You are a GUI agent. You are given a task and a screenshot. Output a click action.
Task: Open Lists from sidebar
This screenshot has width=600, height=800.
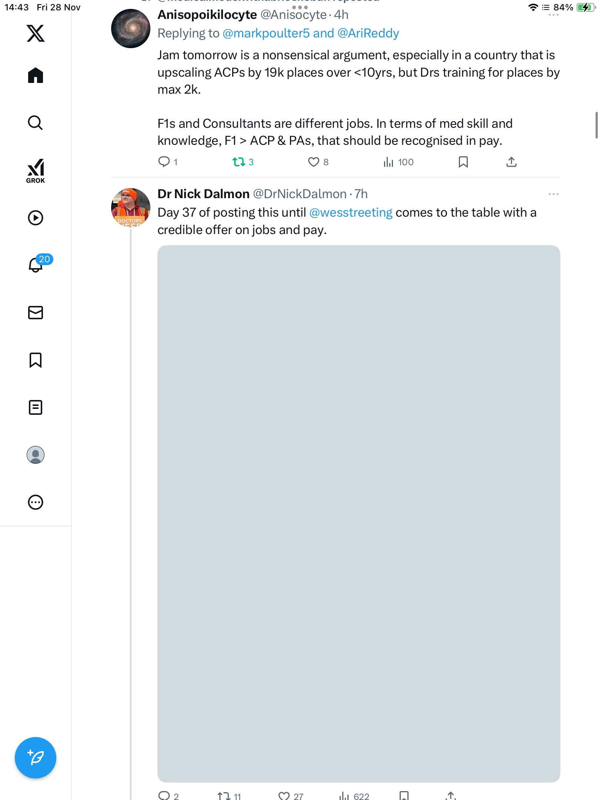pyautogui.click(x=36, y=407)
